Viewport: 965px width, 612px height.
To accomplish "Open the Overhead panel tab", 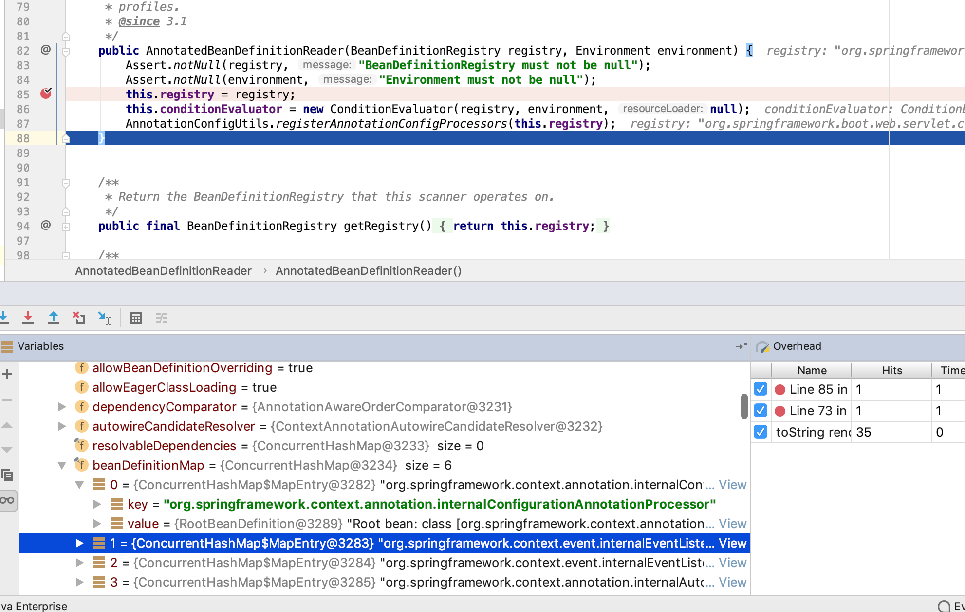I will coord(797,346).
